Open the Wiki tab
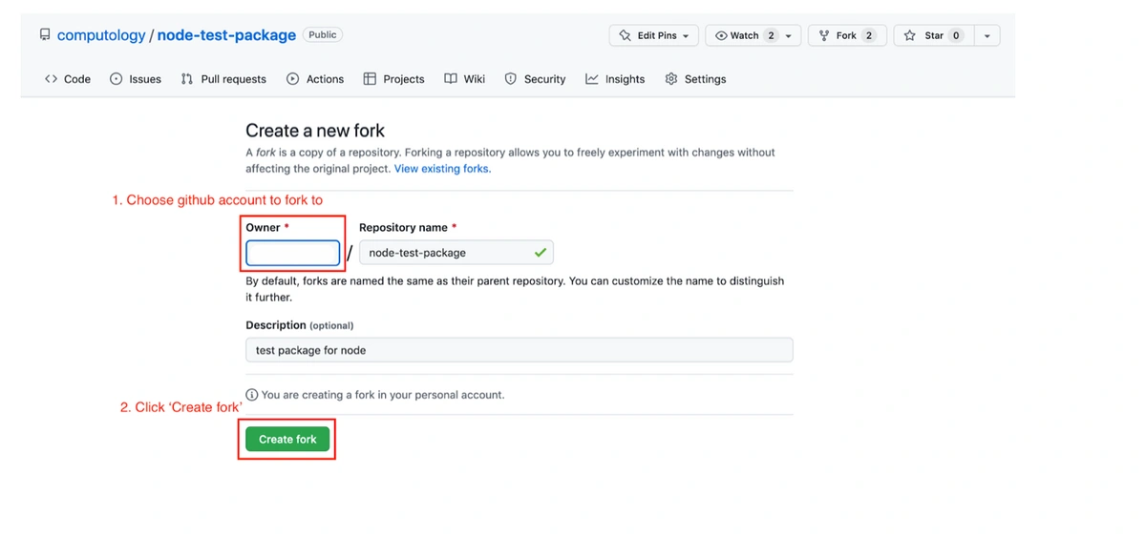 click(465, 79)
